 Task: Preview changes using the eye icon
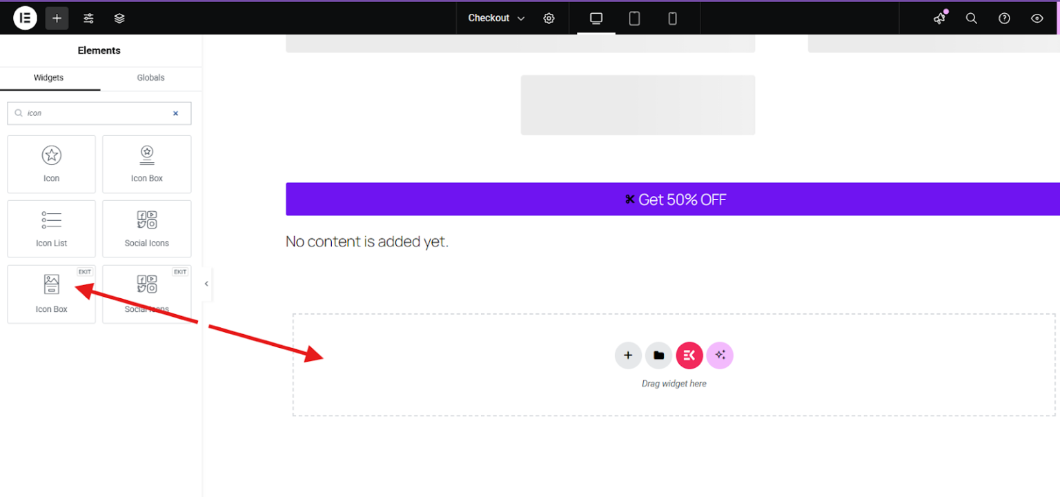(1037, 18)
